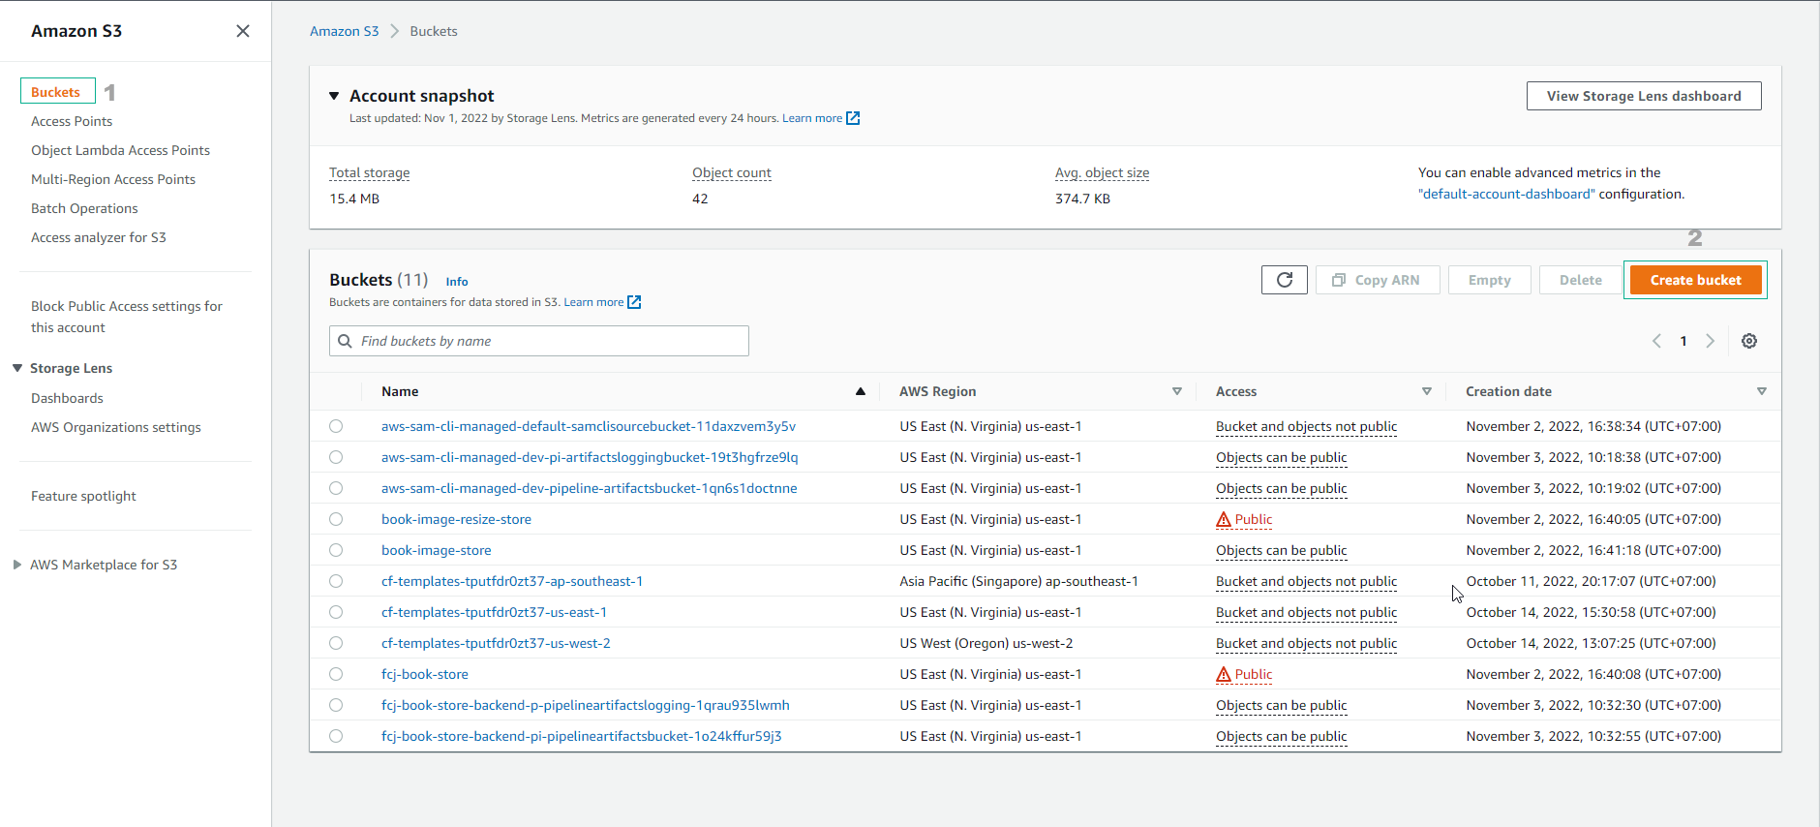Click Objects can be public for book-image-store
The width and height of the screenshot is (1820, 827).
(x=1282, y=550)
